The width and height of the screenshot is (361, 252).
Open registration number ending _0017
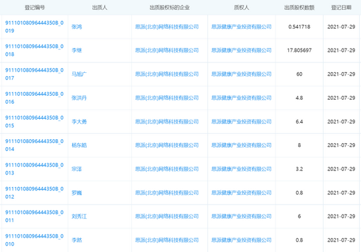pyautogui.click(x=34, y=74)
